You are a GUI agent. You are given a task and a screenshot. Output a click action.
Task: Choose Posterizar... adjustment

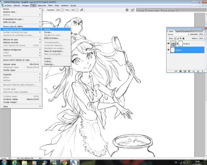coord(56,64)
